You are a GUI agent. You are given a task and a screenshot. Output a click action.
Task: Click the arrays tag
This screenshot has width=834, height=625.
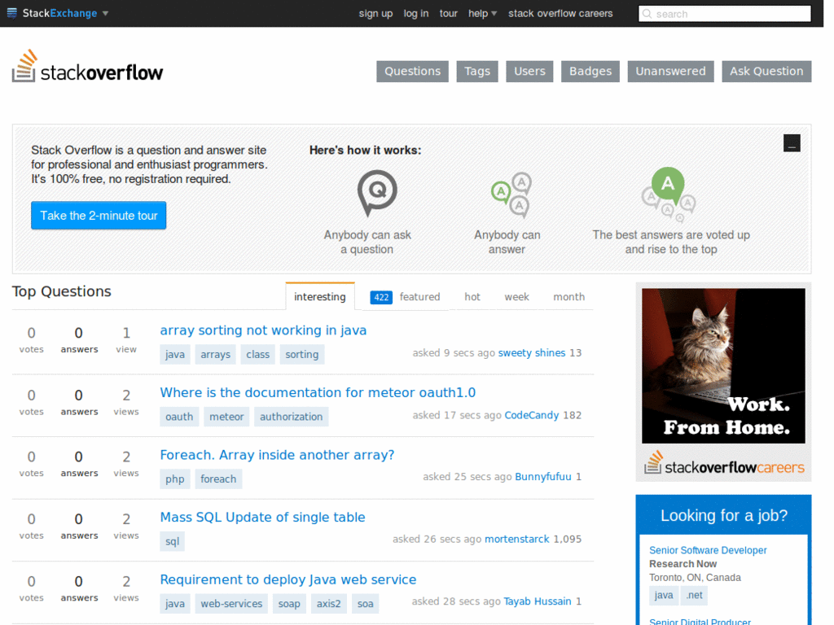(215, 355)
